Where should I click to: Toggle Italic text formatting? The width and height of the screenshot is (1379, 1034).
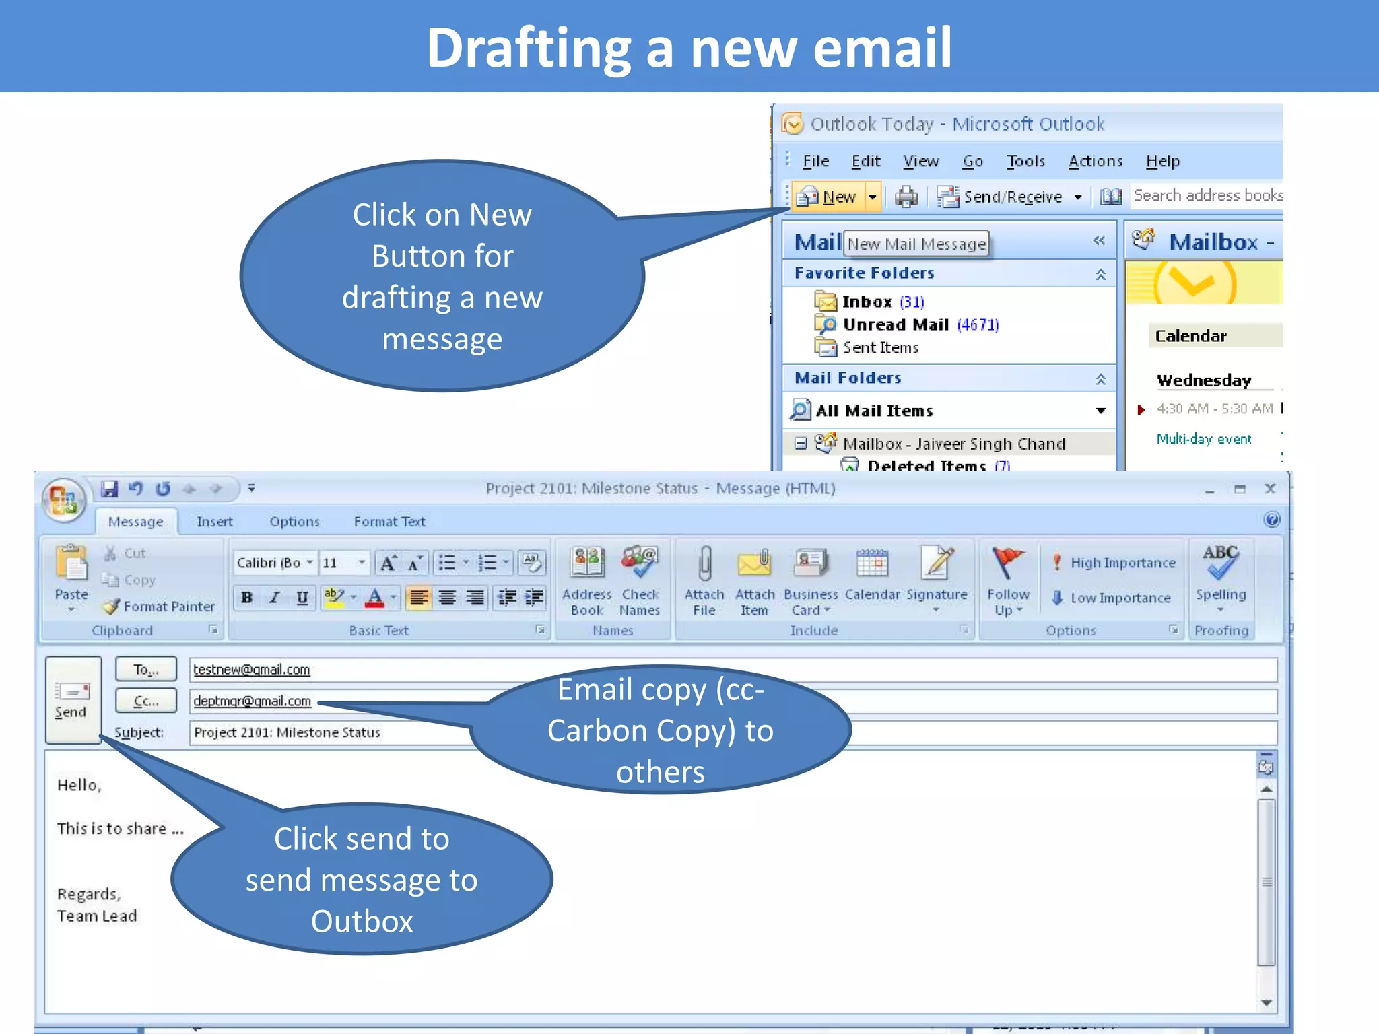click(275, 598)
